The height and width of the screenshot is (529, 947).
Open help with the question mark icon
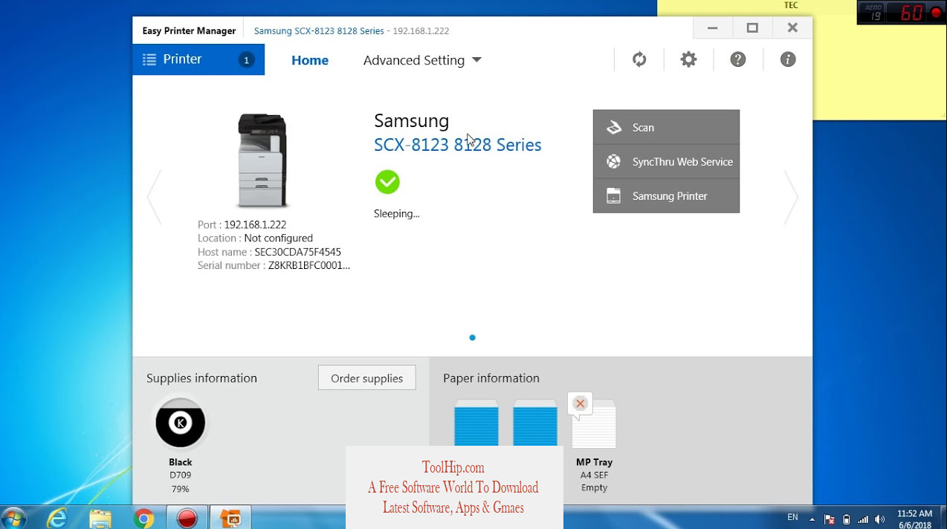(x=738, y=59)
